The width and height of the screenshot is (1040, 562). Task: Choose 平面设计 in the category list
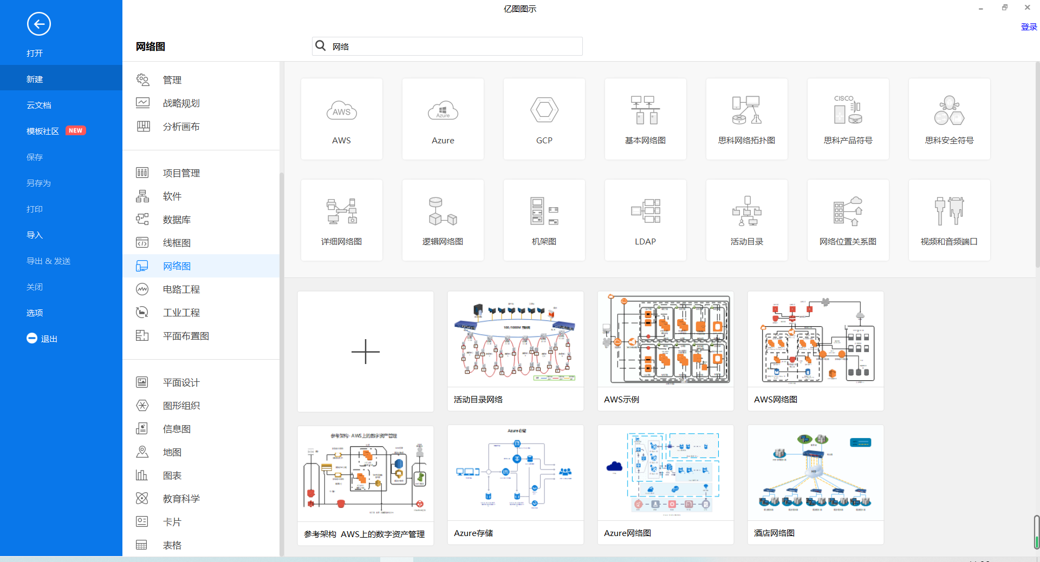(x=201, y=382)
